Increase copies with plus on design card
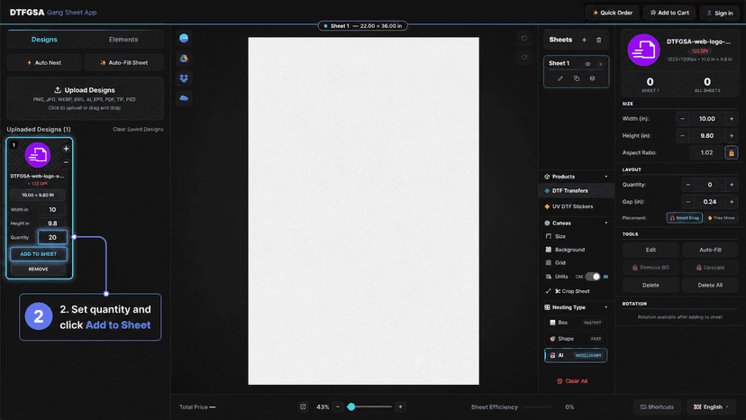 pos(66,149)
